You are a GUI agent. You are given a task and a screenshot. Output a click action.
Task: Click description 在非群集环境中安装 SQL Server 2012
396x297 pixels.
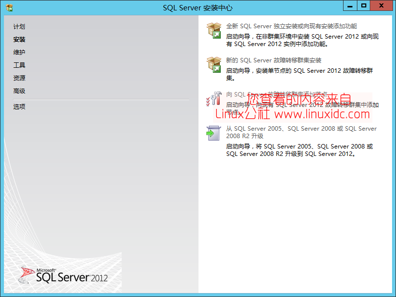tap(302, 40)
